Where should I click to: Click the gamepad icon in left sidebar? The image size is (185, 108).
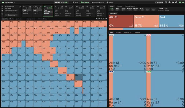pyautogui.click(x=2, y=13)
